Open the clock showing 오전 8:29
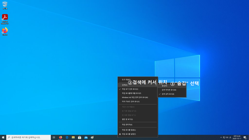The height and width of the screenshot is (140, 249). tap(237, 137)
